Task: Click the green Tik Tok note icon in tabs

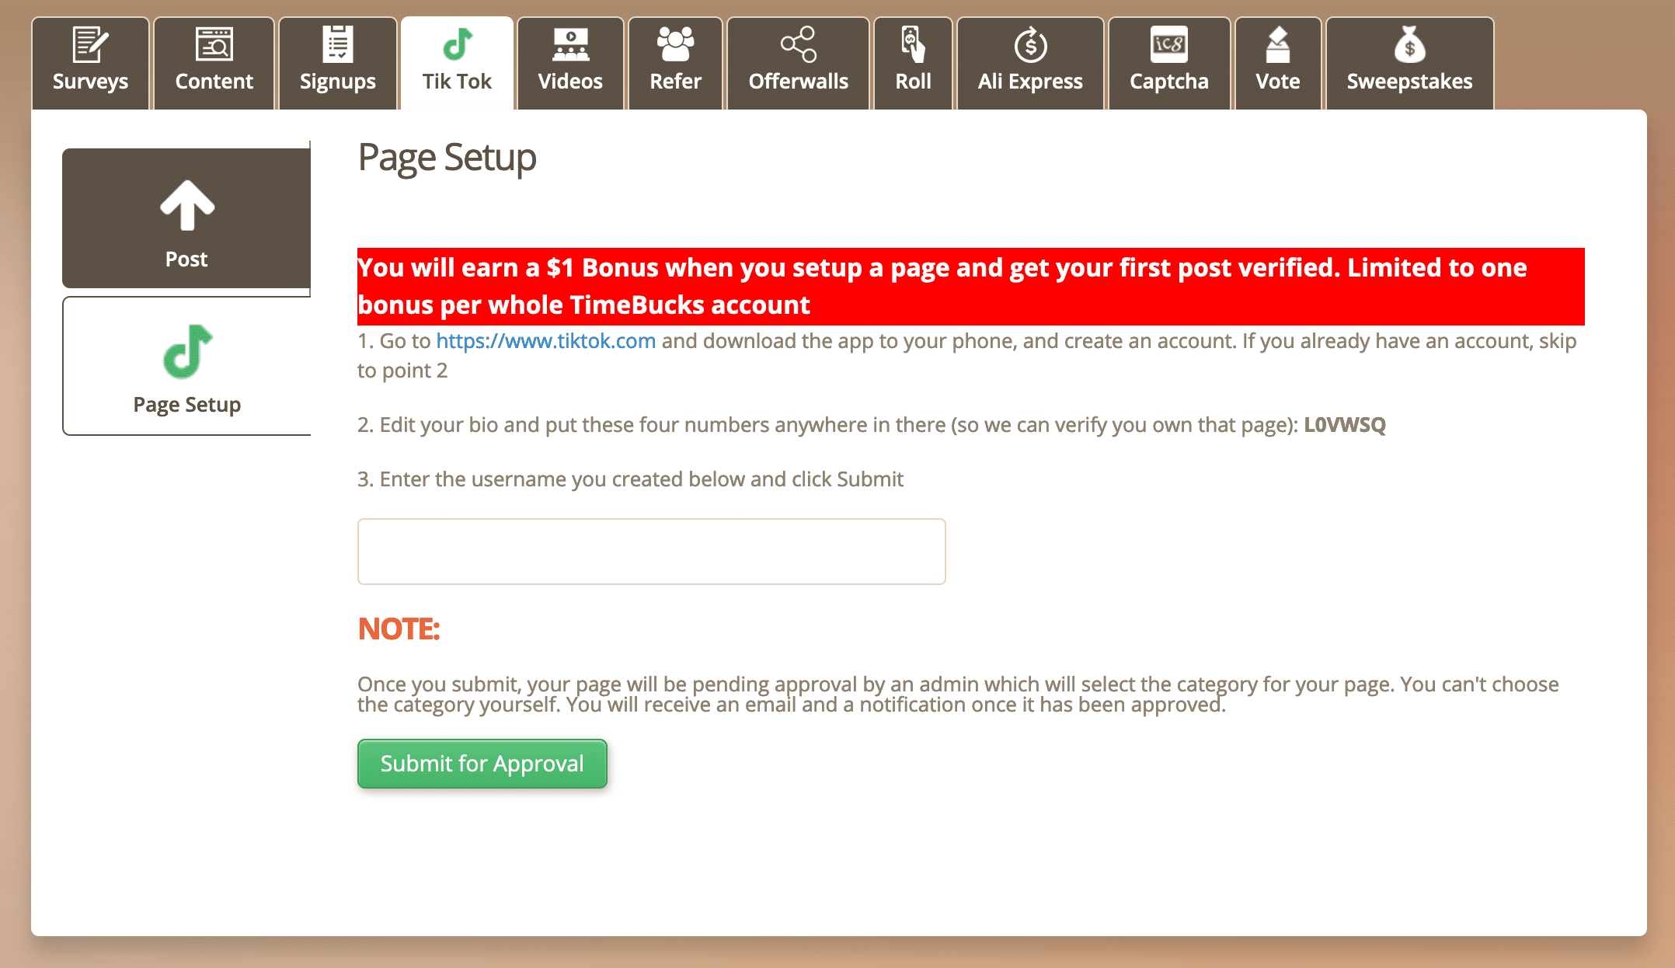Action: (x=457, y=44)
